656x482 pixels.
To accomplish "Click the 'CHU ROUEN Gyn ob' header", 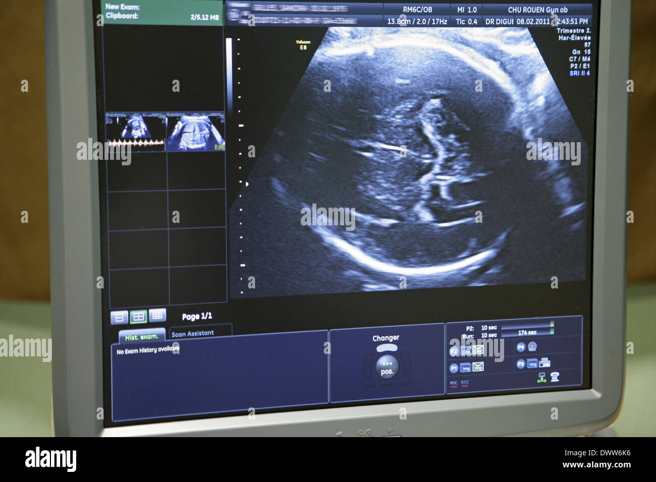I will 537,10.
